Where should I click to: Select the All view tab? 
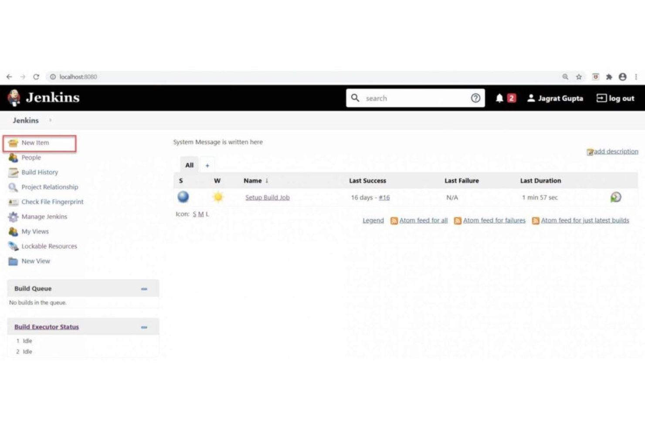click(x=189, y=165)
